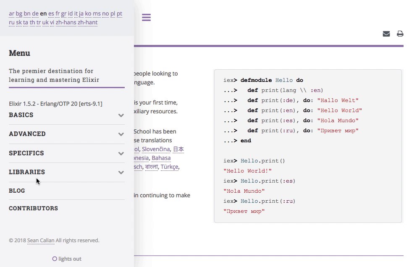Expand the Advanced section chevron
This screenshot has width=409, height=267.
tap(121, 134)
